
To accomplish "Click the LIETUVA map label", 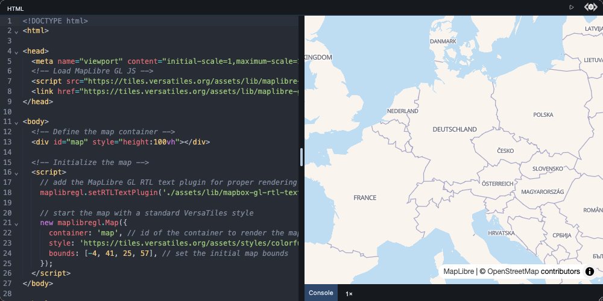I will pyautogui.click(x=593, y=60).
